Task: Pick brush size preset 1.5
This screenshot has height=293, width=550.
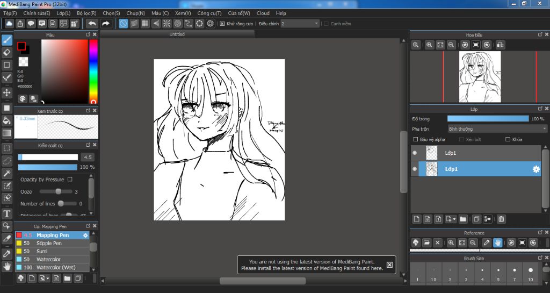Action: 434,273
